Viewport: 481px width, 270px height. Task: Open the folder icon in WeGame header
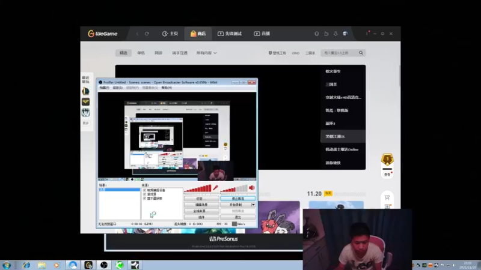coord(326,34)
